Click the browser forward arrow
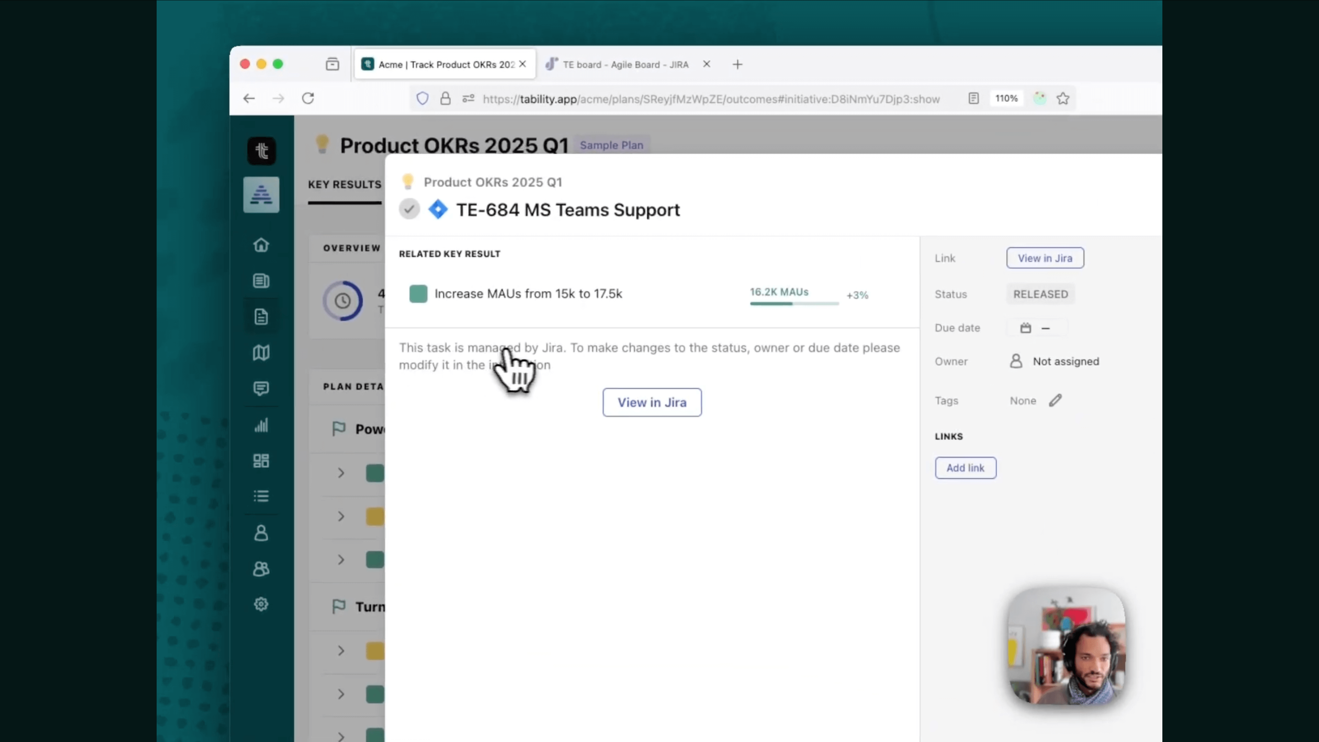 [x=279, y=98]
